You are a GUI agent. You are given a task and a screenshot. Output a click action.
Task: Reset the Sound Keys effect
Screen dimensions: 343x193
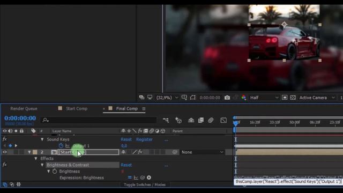click(126, 139)
